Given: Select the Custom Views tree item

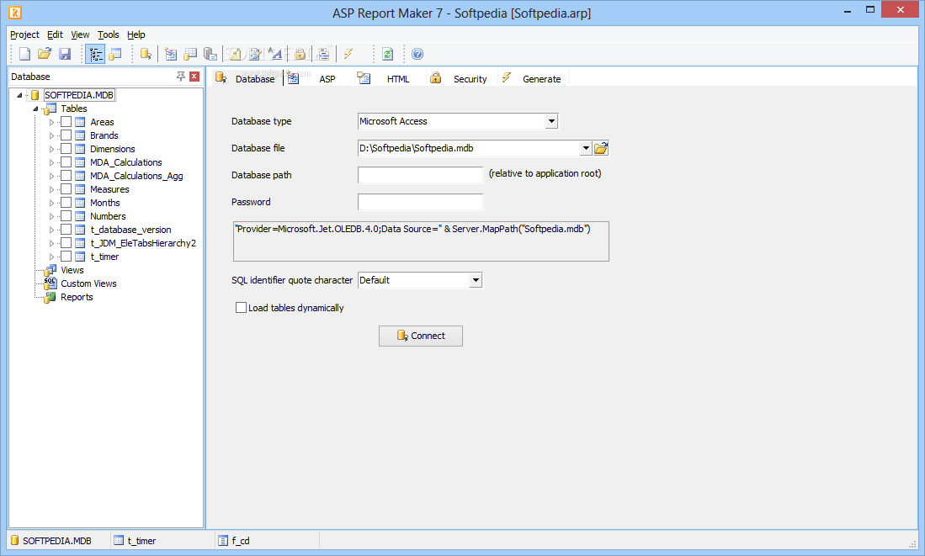Looking at the screenshot, I should click(x=88, y=283).
